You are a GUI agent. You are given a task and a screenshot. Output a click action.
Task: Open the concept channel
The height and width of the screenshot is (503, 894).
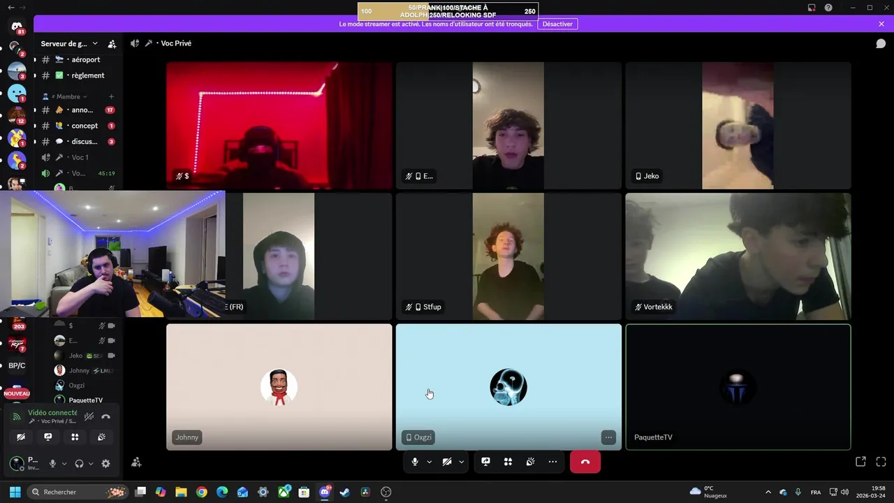click(x=77, y=126)
